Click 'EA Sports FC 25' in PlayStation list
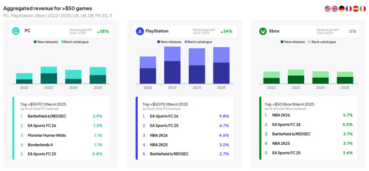 tap(164, 125)
